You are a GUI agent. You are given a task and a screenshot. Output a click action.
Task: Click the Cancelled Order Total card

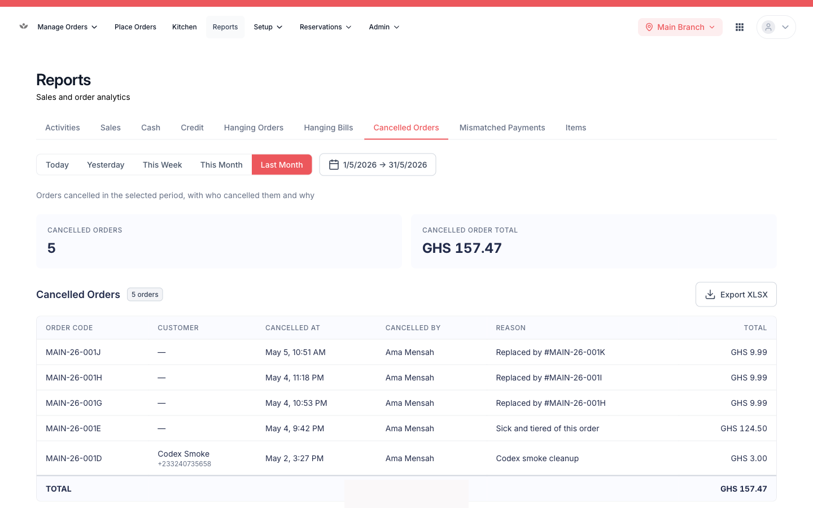click(594, 242)
